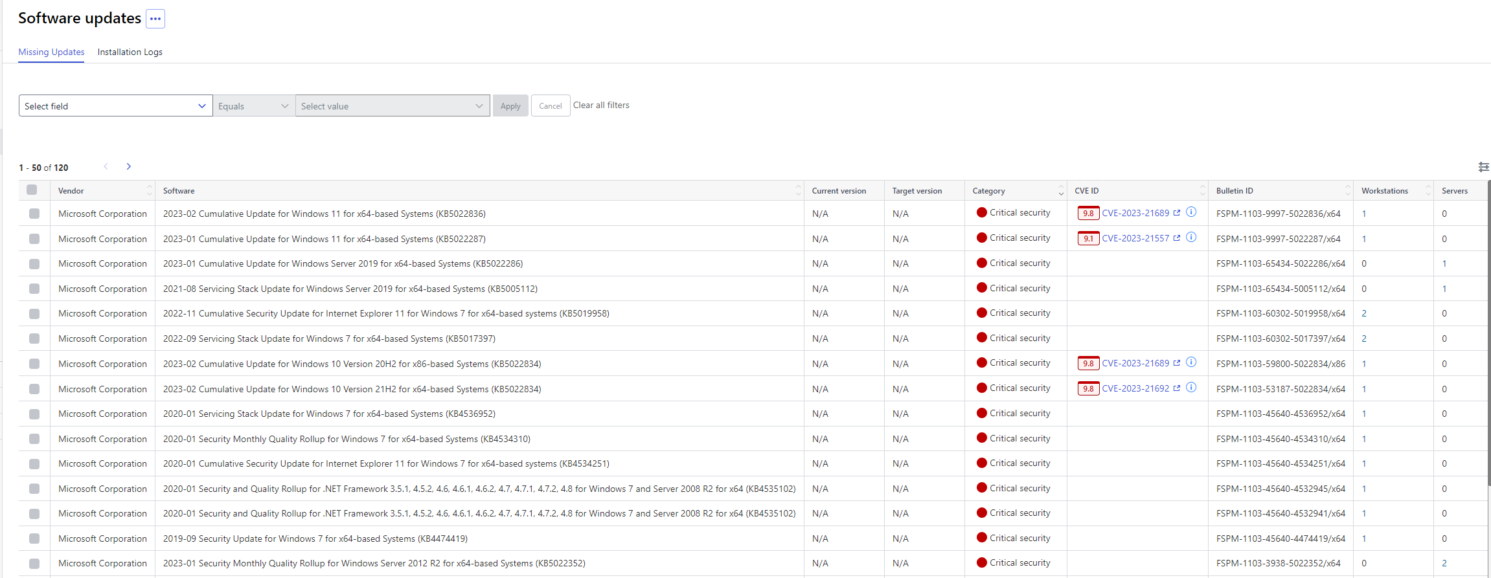The image size is (1491, 578).
Task: Open the more options menu beside Software updates
Action: (x=155, y=19)
